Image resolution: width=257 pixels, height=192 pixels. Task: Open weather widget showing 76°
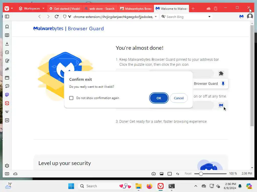(8, 186)
